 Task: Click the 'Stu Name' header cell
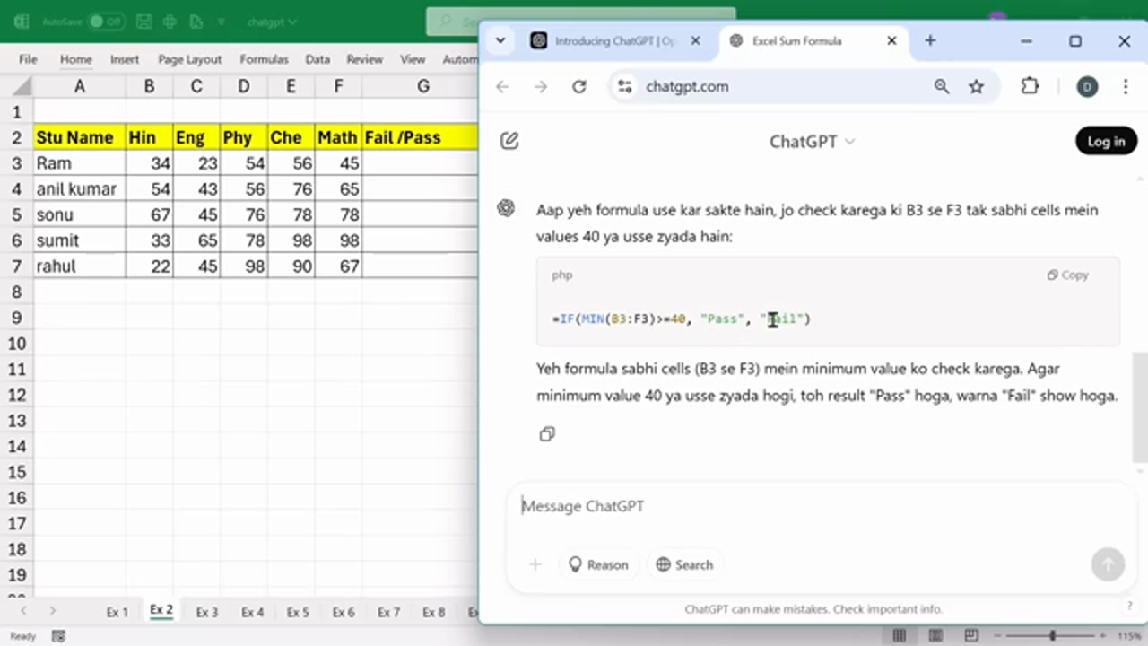pos(79,137)
